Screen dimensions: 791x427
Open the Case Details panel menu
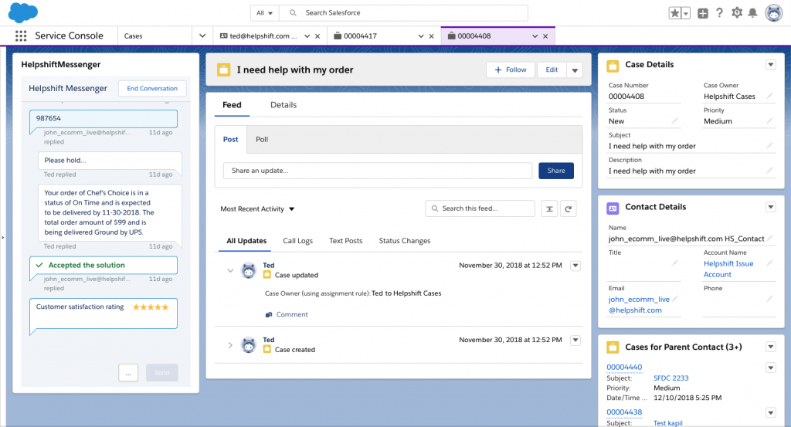click(x=770, y=65)
